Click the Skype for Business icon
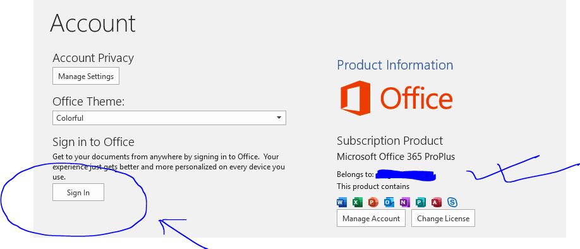580x249 pixels. point(452,202)
